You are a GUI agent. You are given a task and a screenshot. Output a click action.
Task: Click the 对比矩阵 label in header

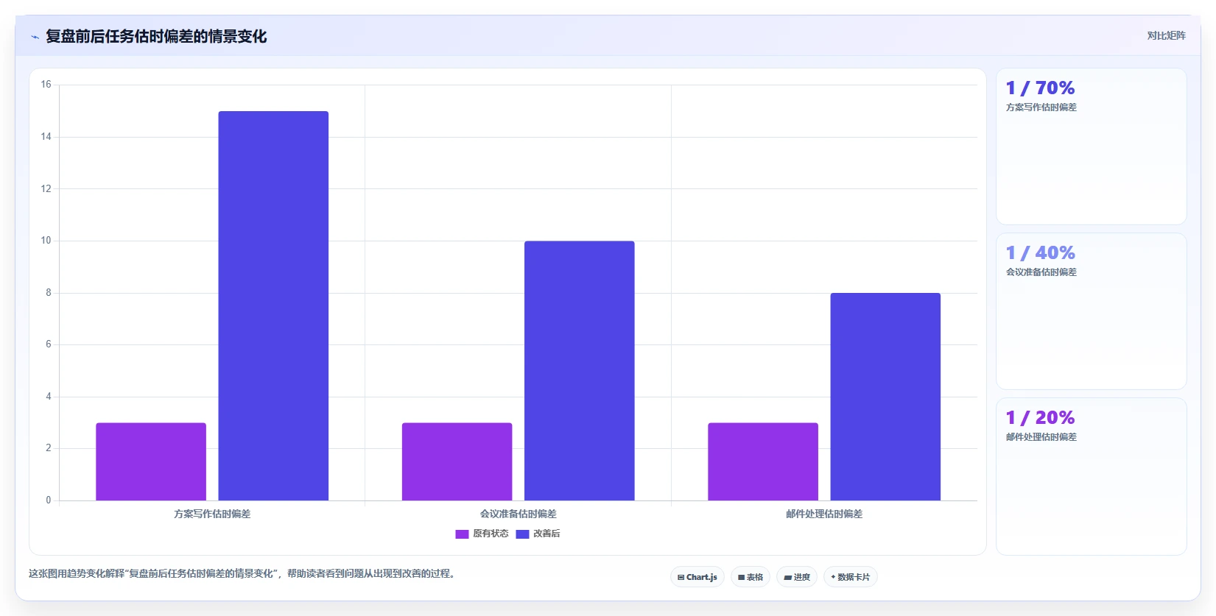pos(1166,36)
